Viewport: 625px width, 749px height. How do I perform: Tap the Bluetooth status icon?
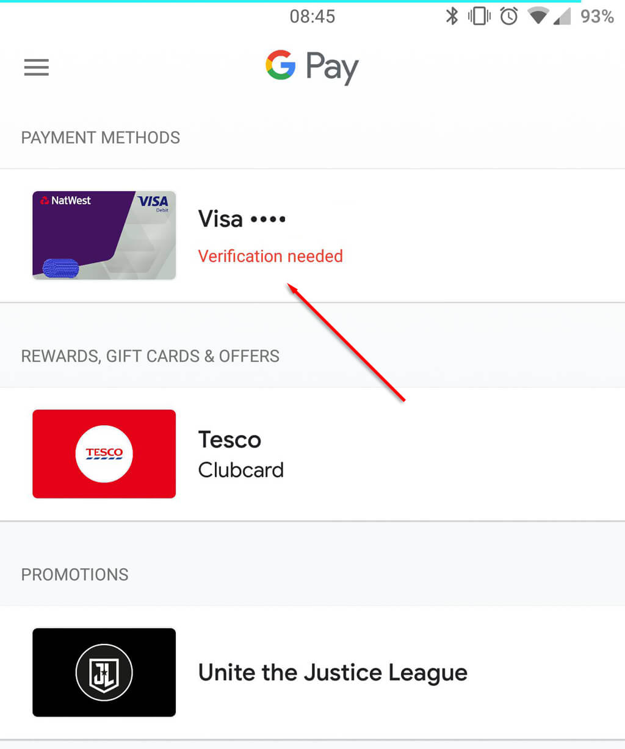tap(452, 16)
